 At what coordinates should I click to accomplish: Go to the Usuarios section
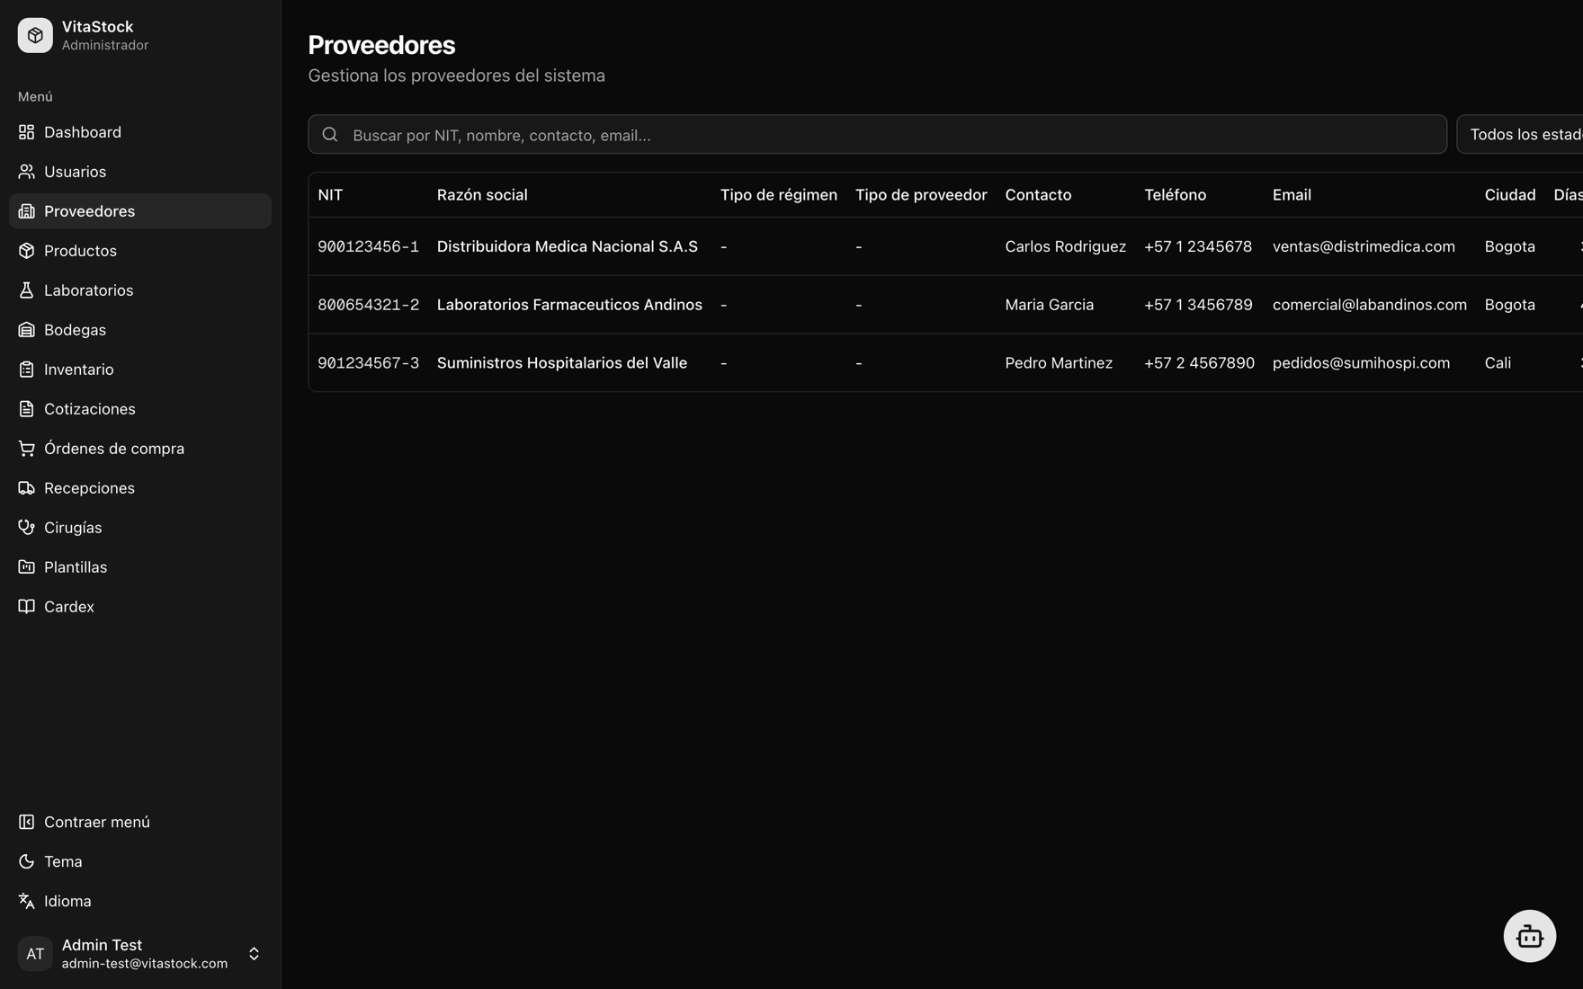[x=140, y=172]
